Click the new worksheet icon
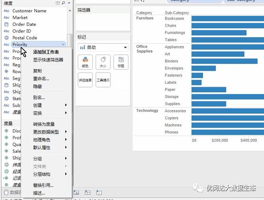 tap(76, 192)
